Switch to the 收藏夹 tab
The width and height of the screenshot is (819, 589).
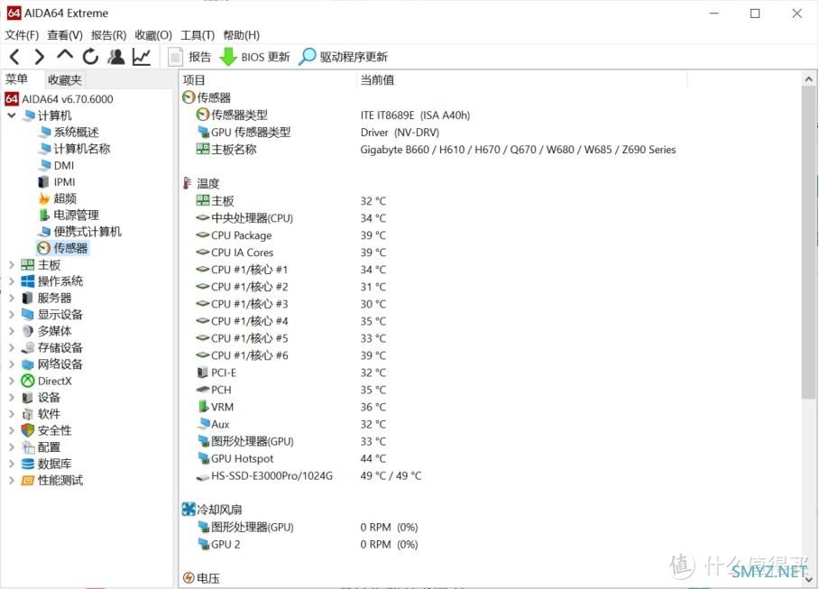point(65,80)
